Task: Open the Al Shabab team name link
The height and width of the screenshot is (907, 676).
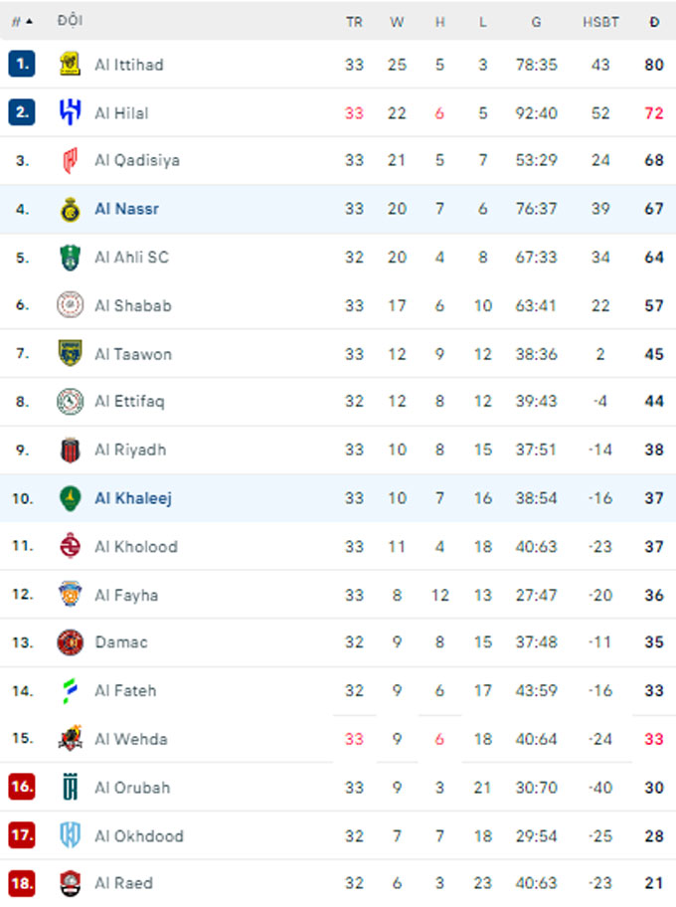Action: [x=133, y=305]
